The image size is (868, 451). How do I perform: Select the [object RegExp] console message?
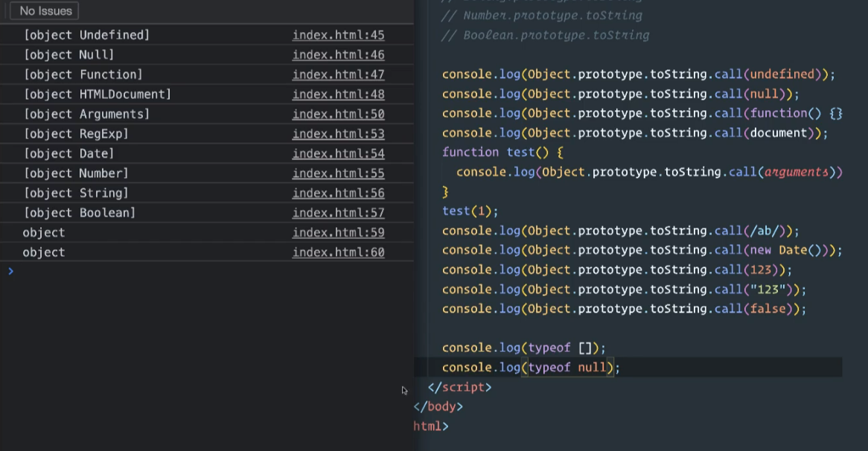tap(77, 134)
